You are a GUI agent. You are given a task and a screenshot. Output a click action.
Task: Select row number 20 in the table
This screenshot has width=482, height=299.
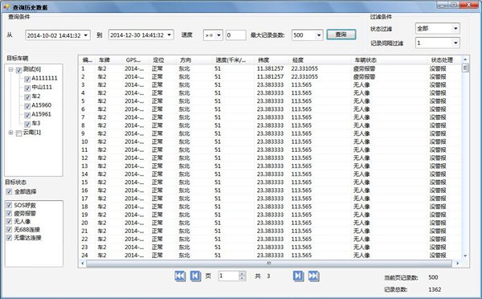coord(84,223)
